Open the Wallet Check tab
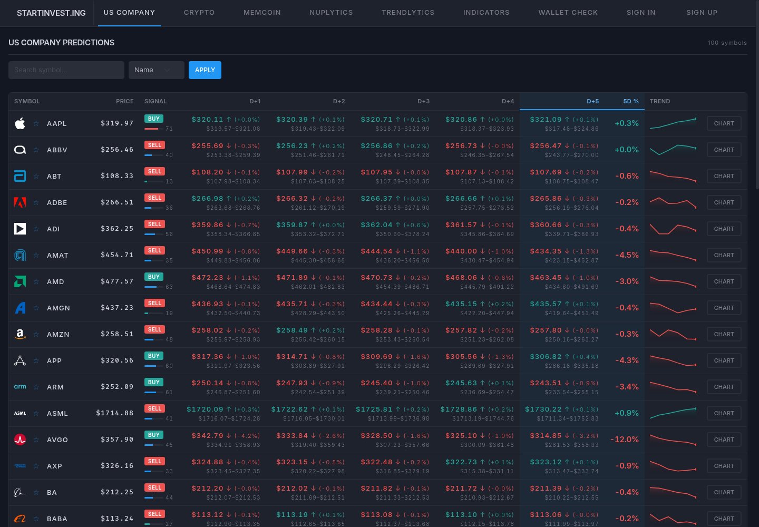This screenshot has height=527, width=759. click(568, 13)
